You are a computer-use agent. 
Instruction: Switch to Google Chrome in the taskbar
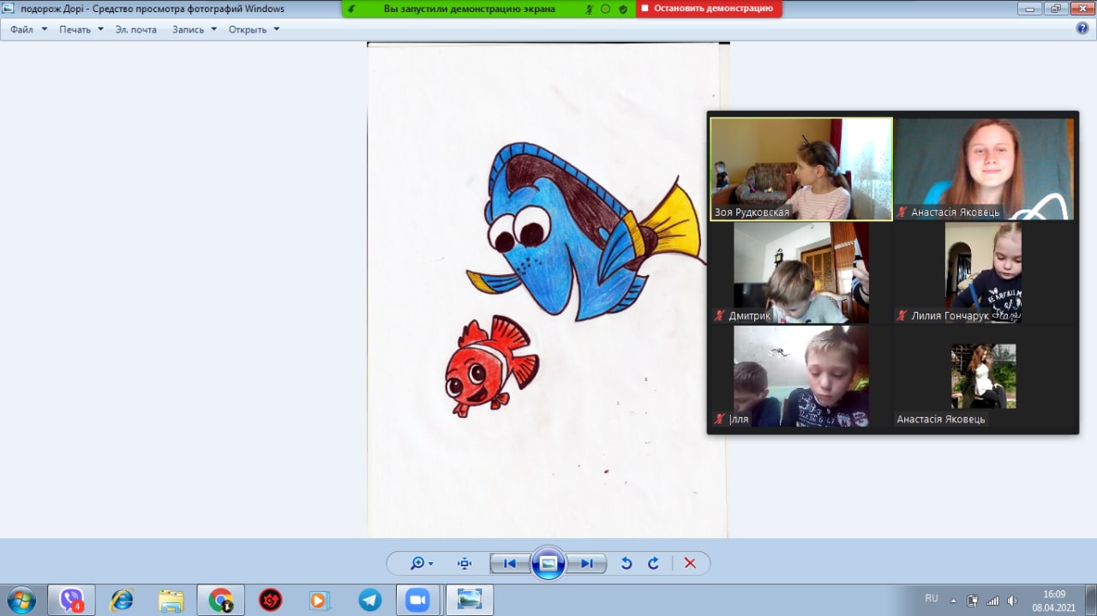(x=221, y=600)
